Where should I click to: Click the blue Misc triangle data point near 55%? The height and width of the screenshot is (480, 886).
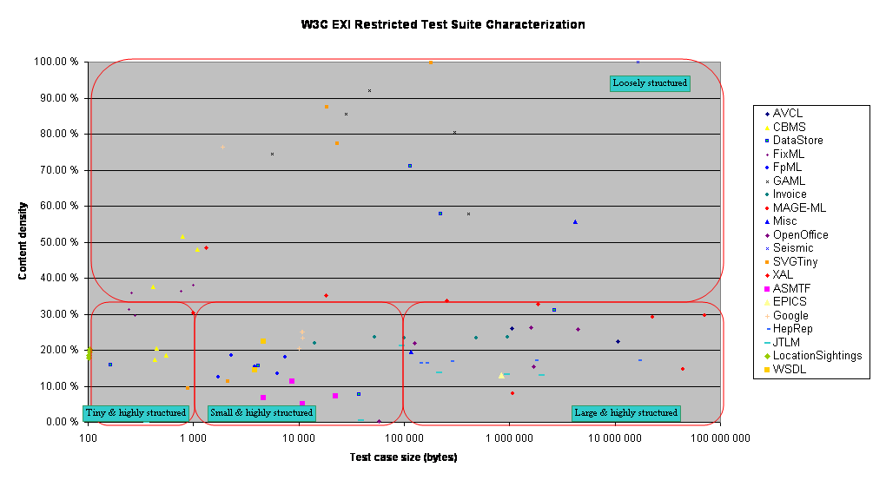point(575,222)
